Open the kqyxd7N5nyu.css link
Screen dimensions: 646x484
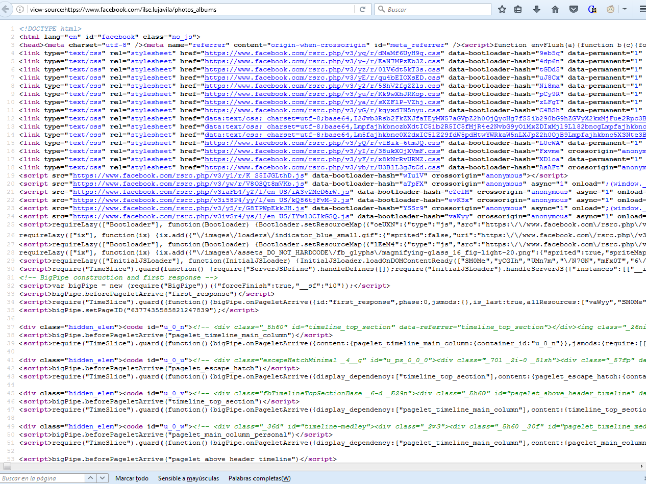click(322, 110)
